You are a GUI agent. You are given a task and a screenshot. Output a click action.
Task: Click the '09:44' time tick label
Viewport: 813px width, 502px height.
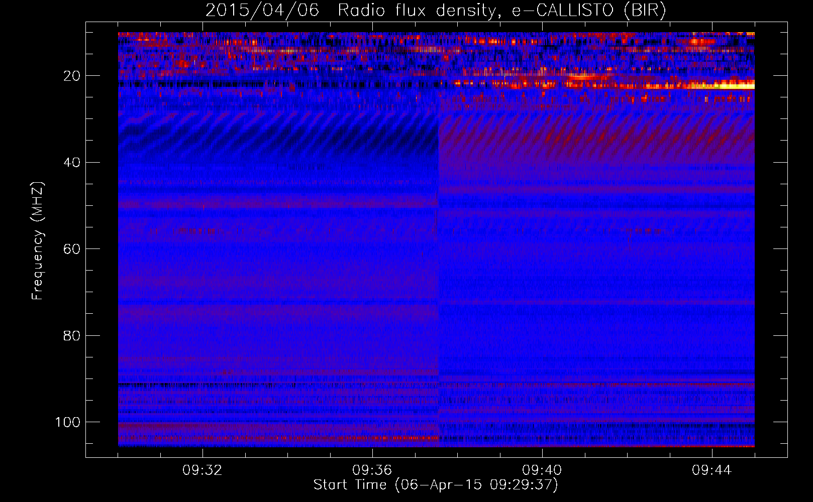pyautogui.click(x=712, y=470)
